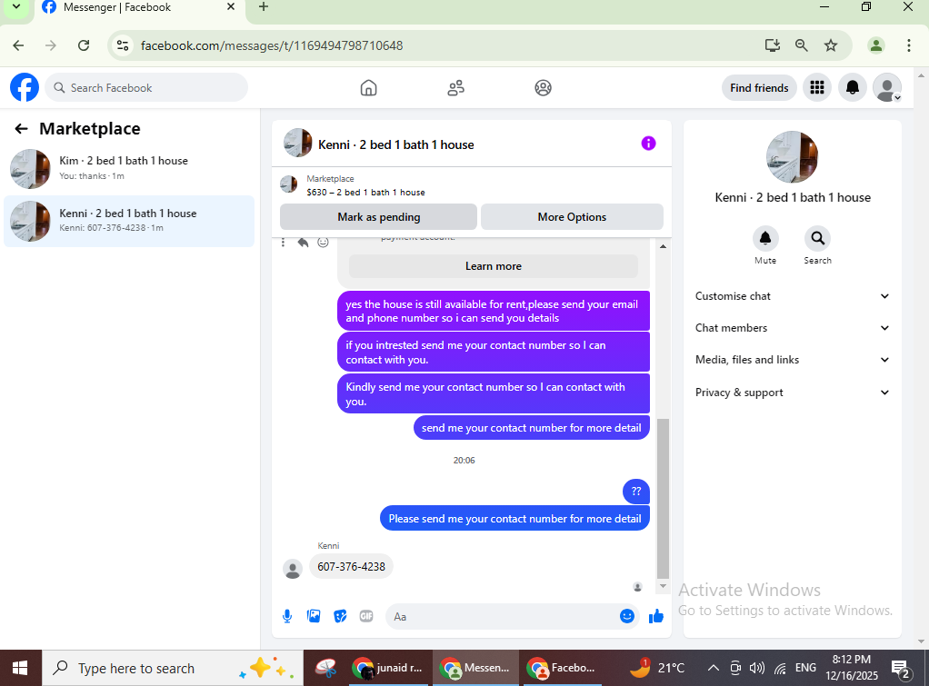929x686 pixels.
Task: Open conversation information purple icon
Action: point(648,144)
